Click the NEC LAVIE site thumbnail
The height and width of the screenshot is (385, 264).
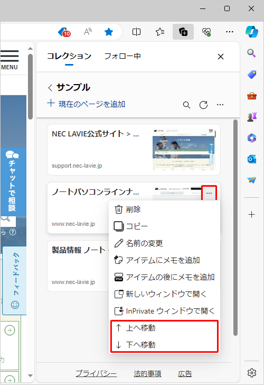click(x=184, y=150)
